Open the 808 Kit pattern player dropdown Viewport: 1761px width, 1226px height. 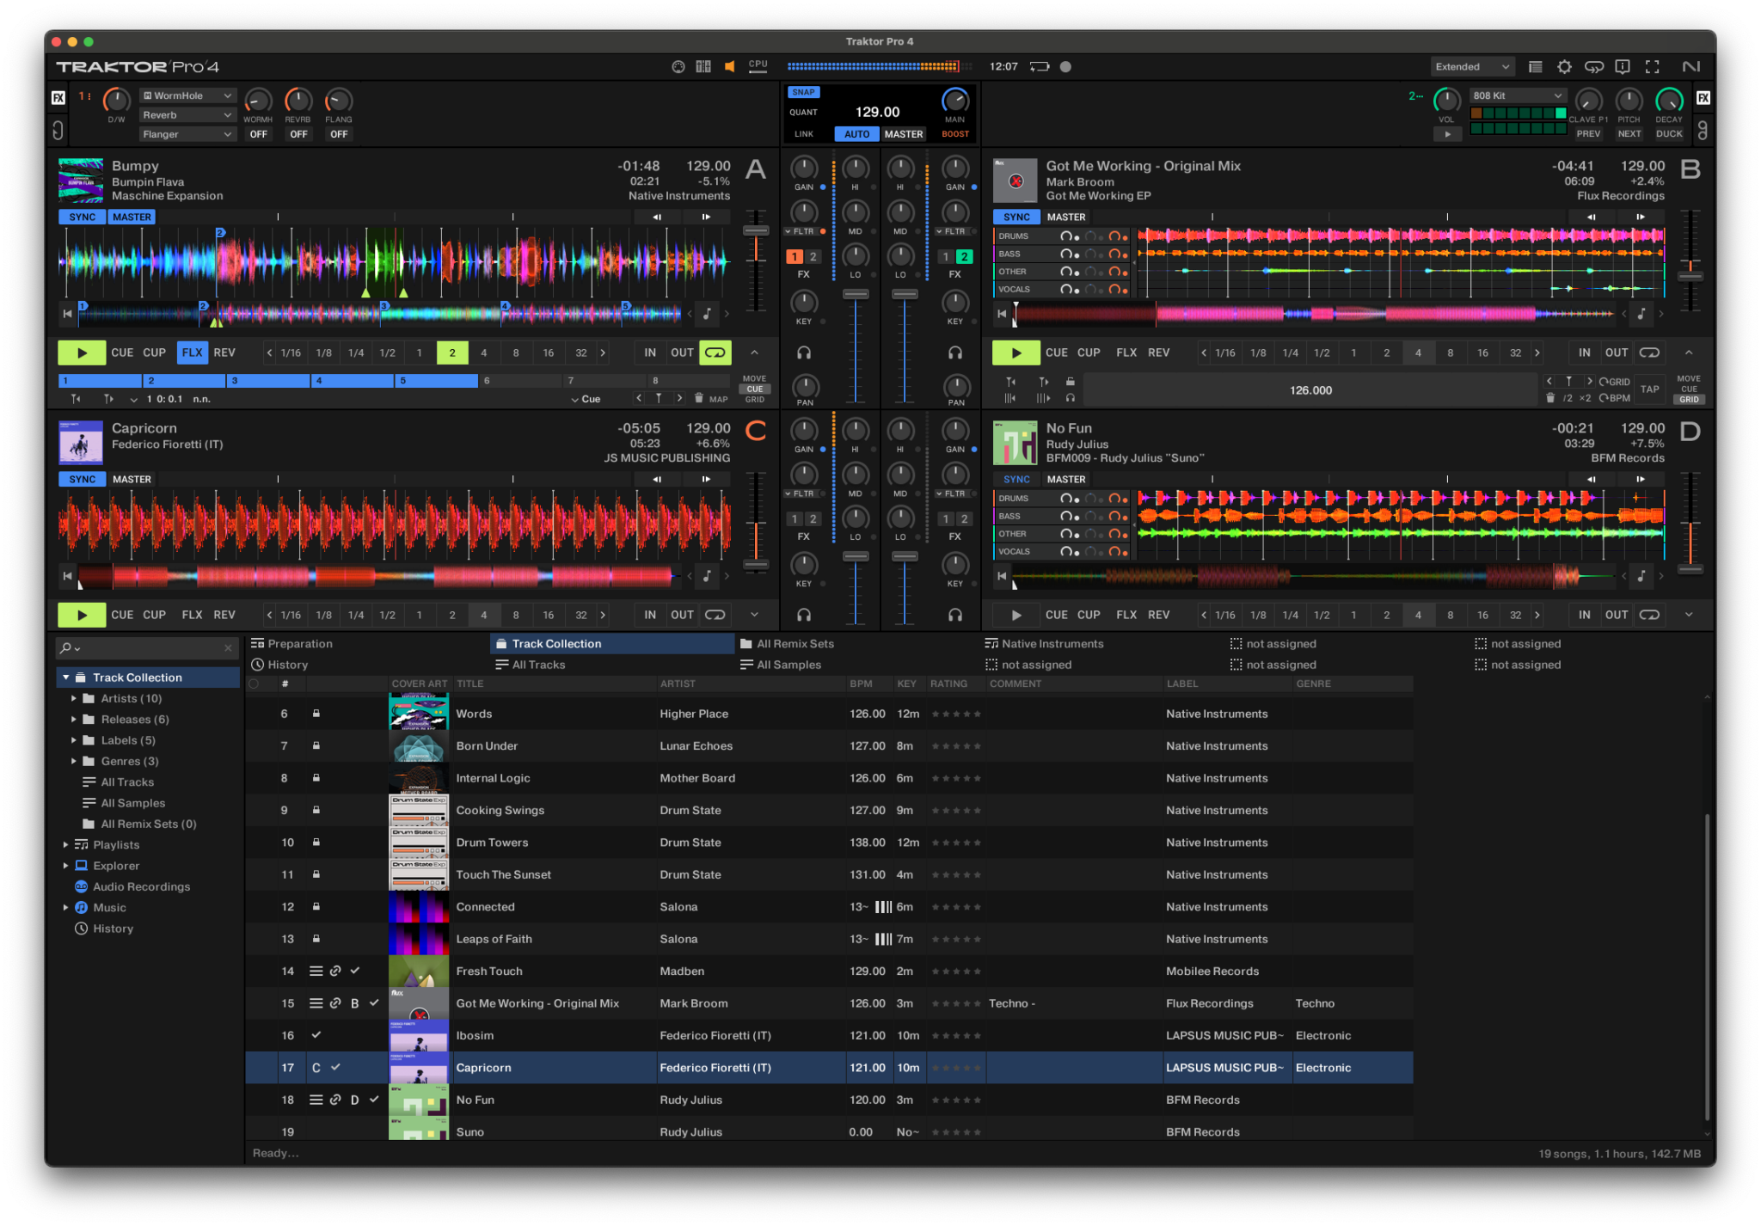[1518, 95]
